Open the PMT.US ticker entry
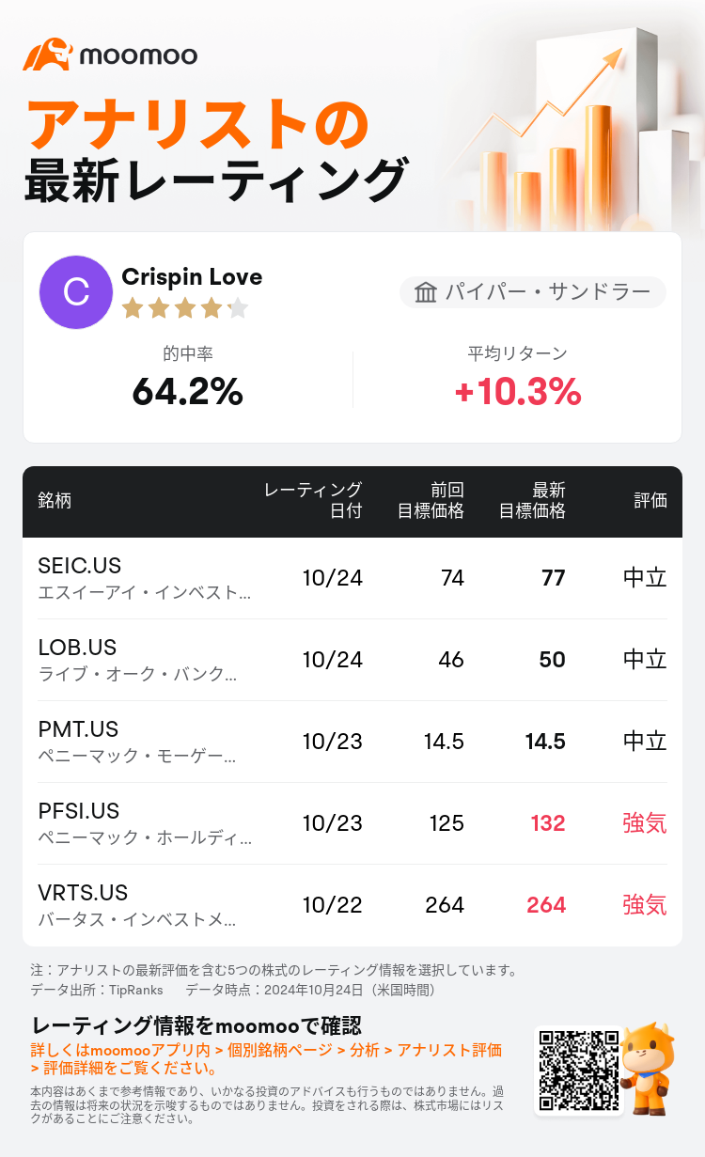The image size is (705, 1157). tap(78, 729)
